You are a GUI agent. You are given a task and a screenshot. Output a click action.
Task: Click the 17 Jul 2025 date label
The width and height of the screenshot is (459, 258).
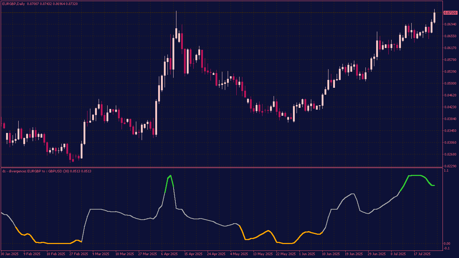point(422,254)
